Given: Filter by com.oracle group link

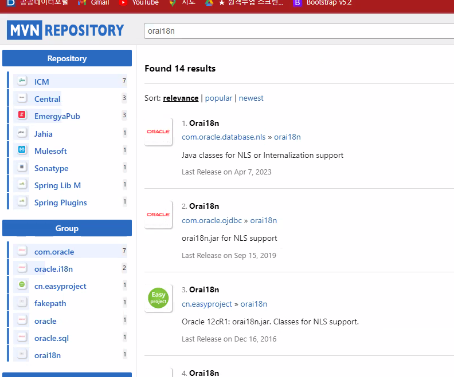Looking at the screenshot, I should pos(54,252).
